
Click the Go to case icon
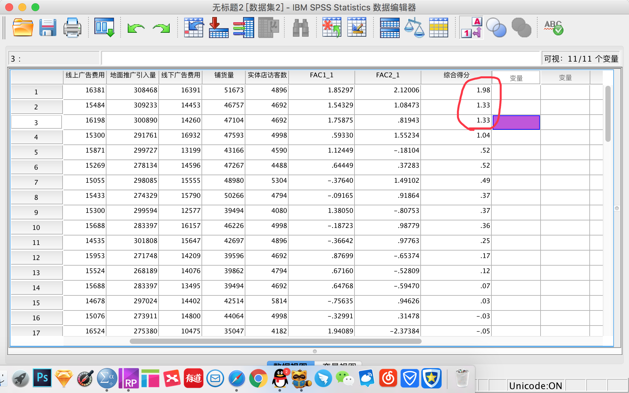pyautogui.click(x=194, y=28)
